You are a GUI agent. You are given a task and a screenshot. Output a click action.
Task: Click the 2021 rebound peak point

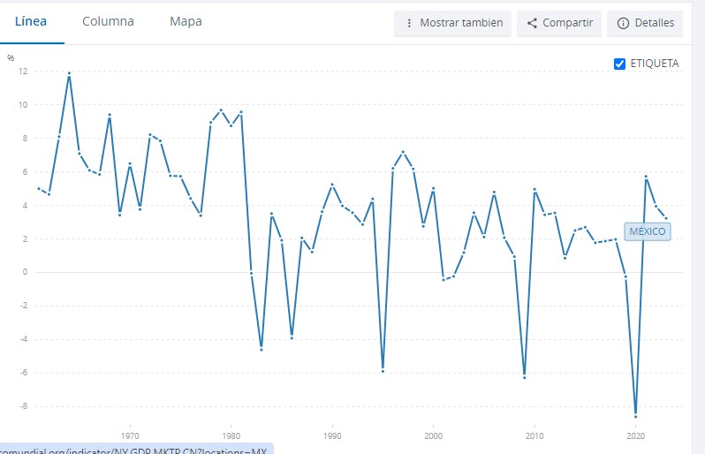click(646, 176)
